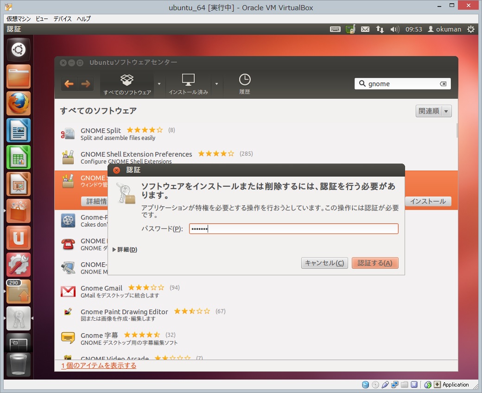Open the Ubuntu Dash home launcher icon
This screenshot has width=482, height=393.
(19, 50)
